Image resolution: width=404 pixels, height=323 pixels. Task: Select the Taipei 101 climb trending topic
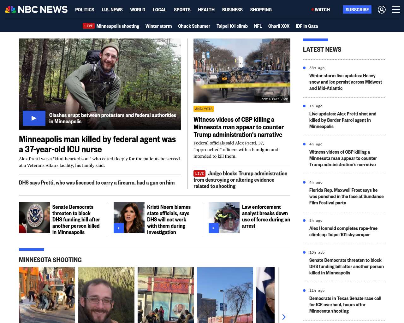pyautogui.click(x=232, y=26)
